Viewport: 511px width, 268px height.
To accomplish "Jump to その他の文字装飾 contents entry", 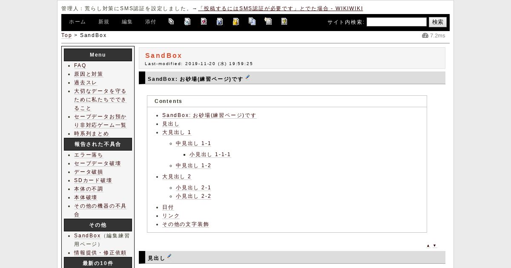I will (x=186, y=224).
